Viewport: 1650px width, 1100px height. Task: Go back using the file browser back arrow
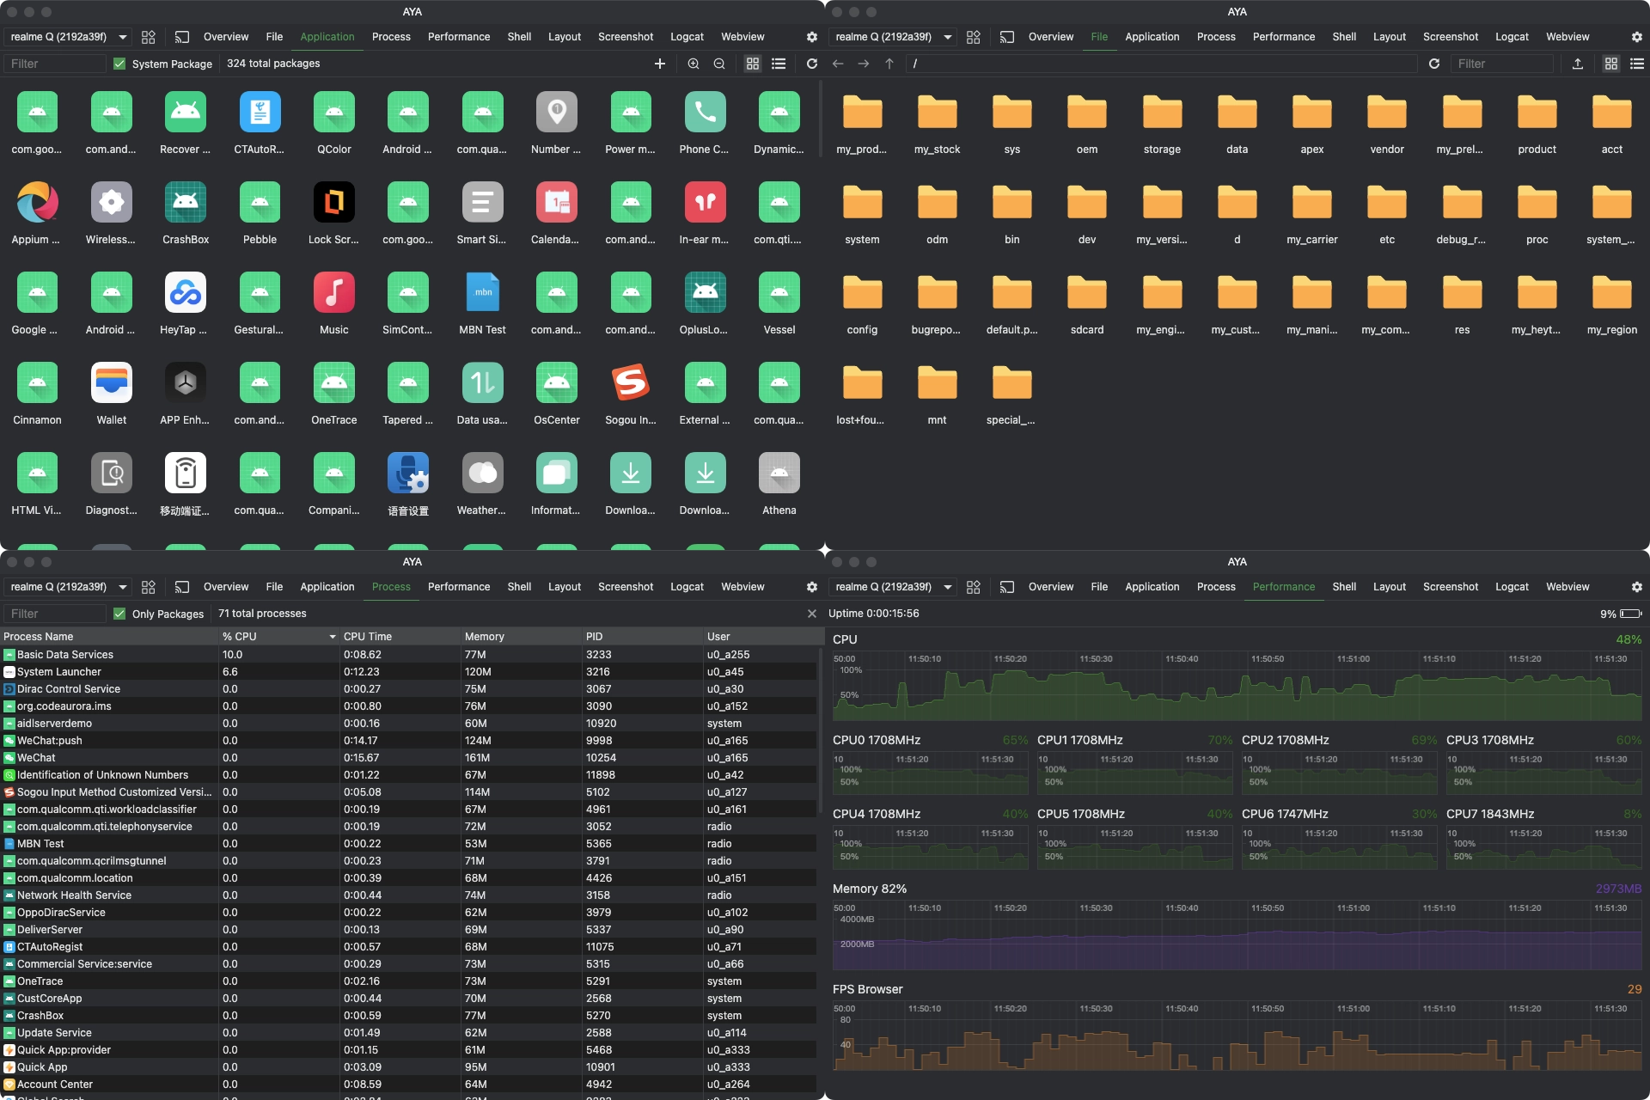point(837,64)
